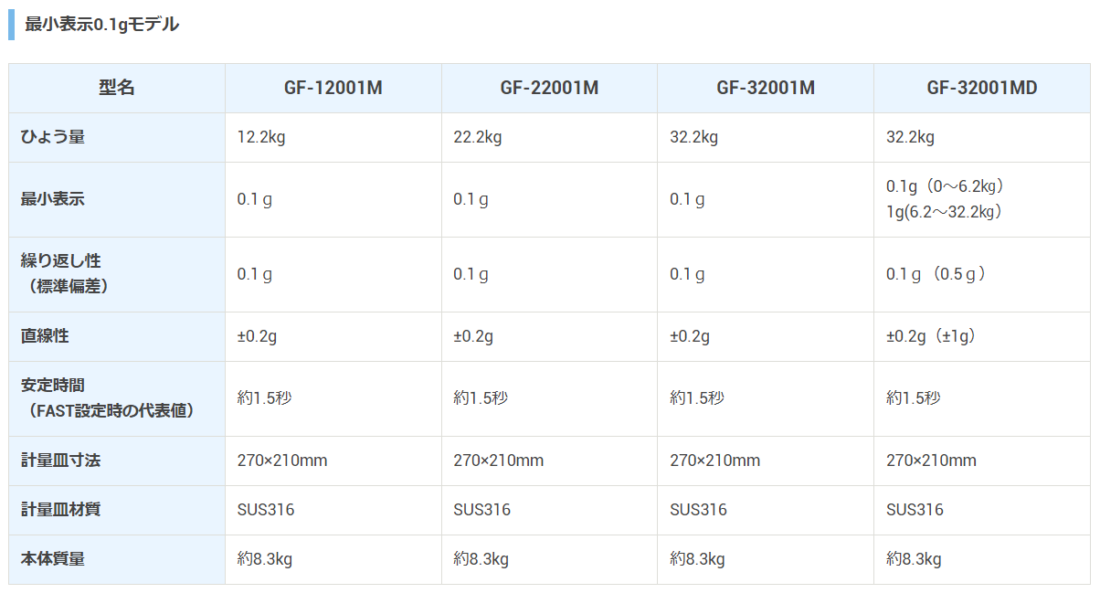Select the GF-32001M column header
Image resolution: width=1100 pixels, height=593 pixels.
tap(766, 89)
